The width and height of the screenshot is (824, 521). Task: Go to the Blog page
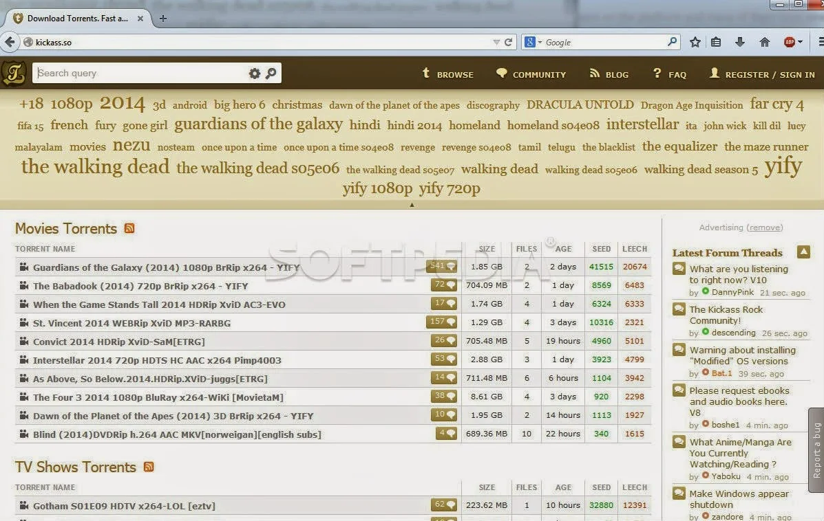(x=609, y=74)
